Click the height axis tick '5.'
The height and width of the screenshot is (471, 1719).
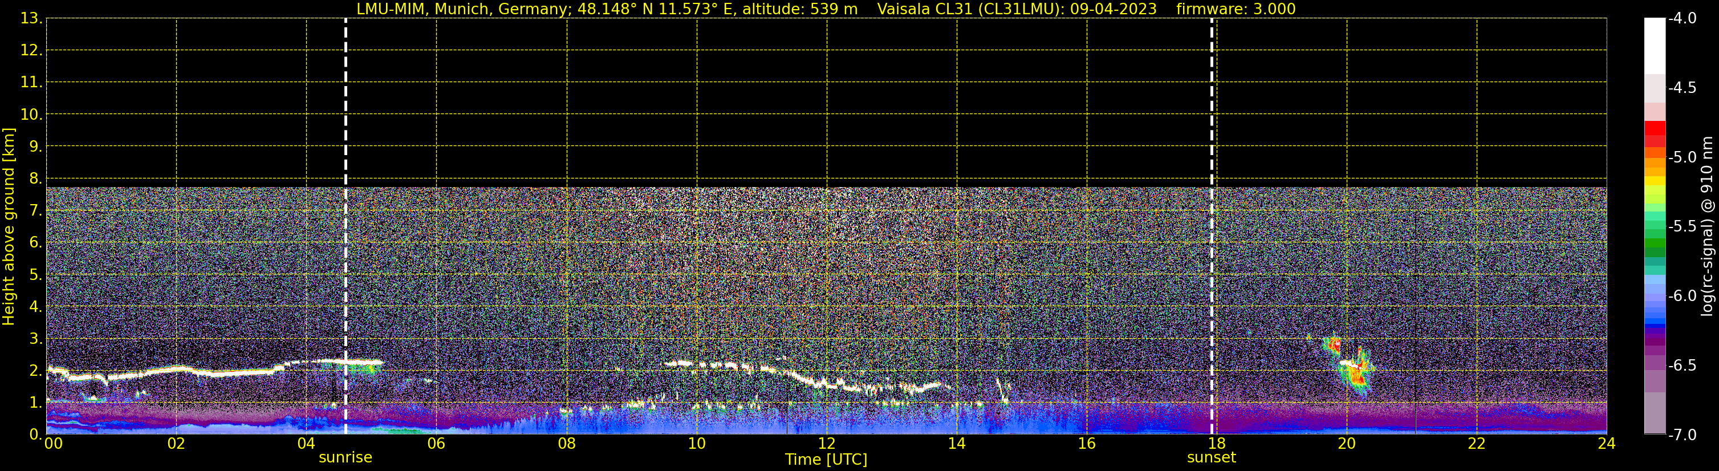point(36,275)
